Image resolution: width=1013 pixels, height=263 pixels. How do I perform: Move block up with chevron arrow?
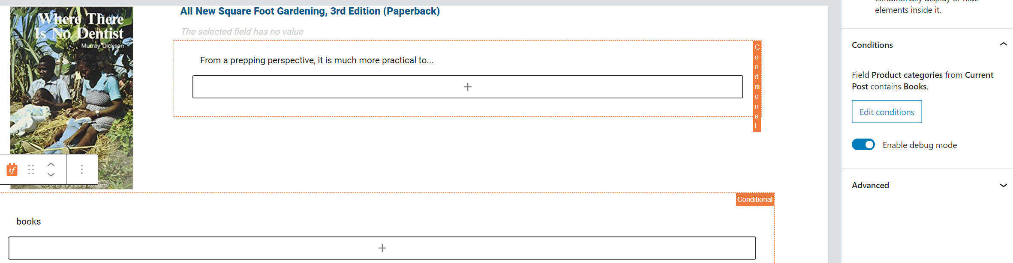coord(51,164)
